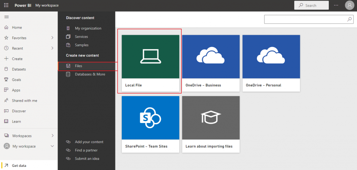The width and height of the screenshot is (357, 170).
Task: Click the Learn book icon
Action: (x=6, y=121)
